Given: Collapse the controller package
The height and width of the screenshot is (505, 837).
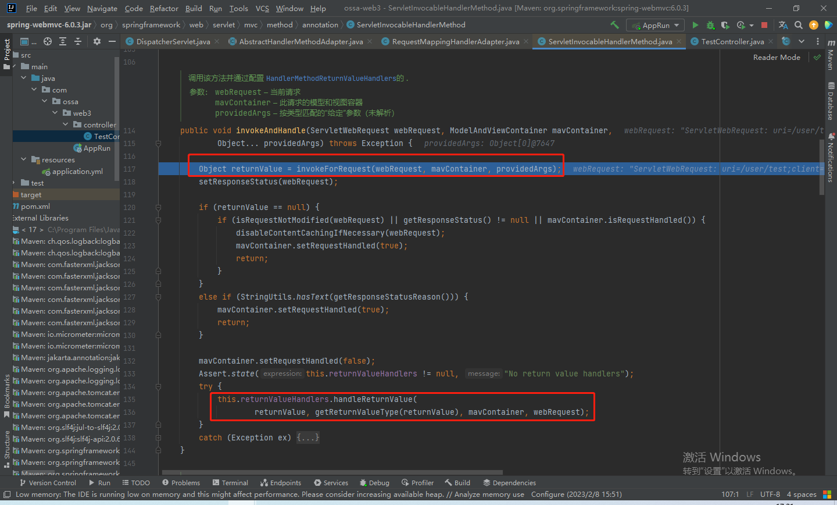Looking at the screenshot, I should [x=66, y=125].
